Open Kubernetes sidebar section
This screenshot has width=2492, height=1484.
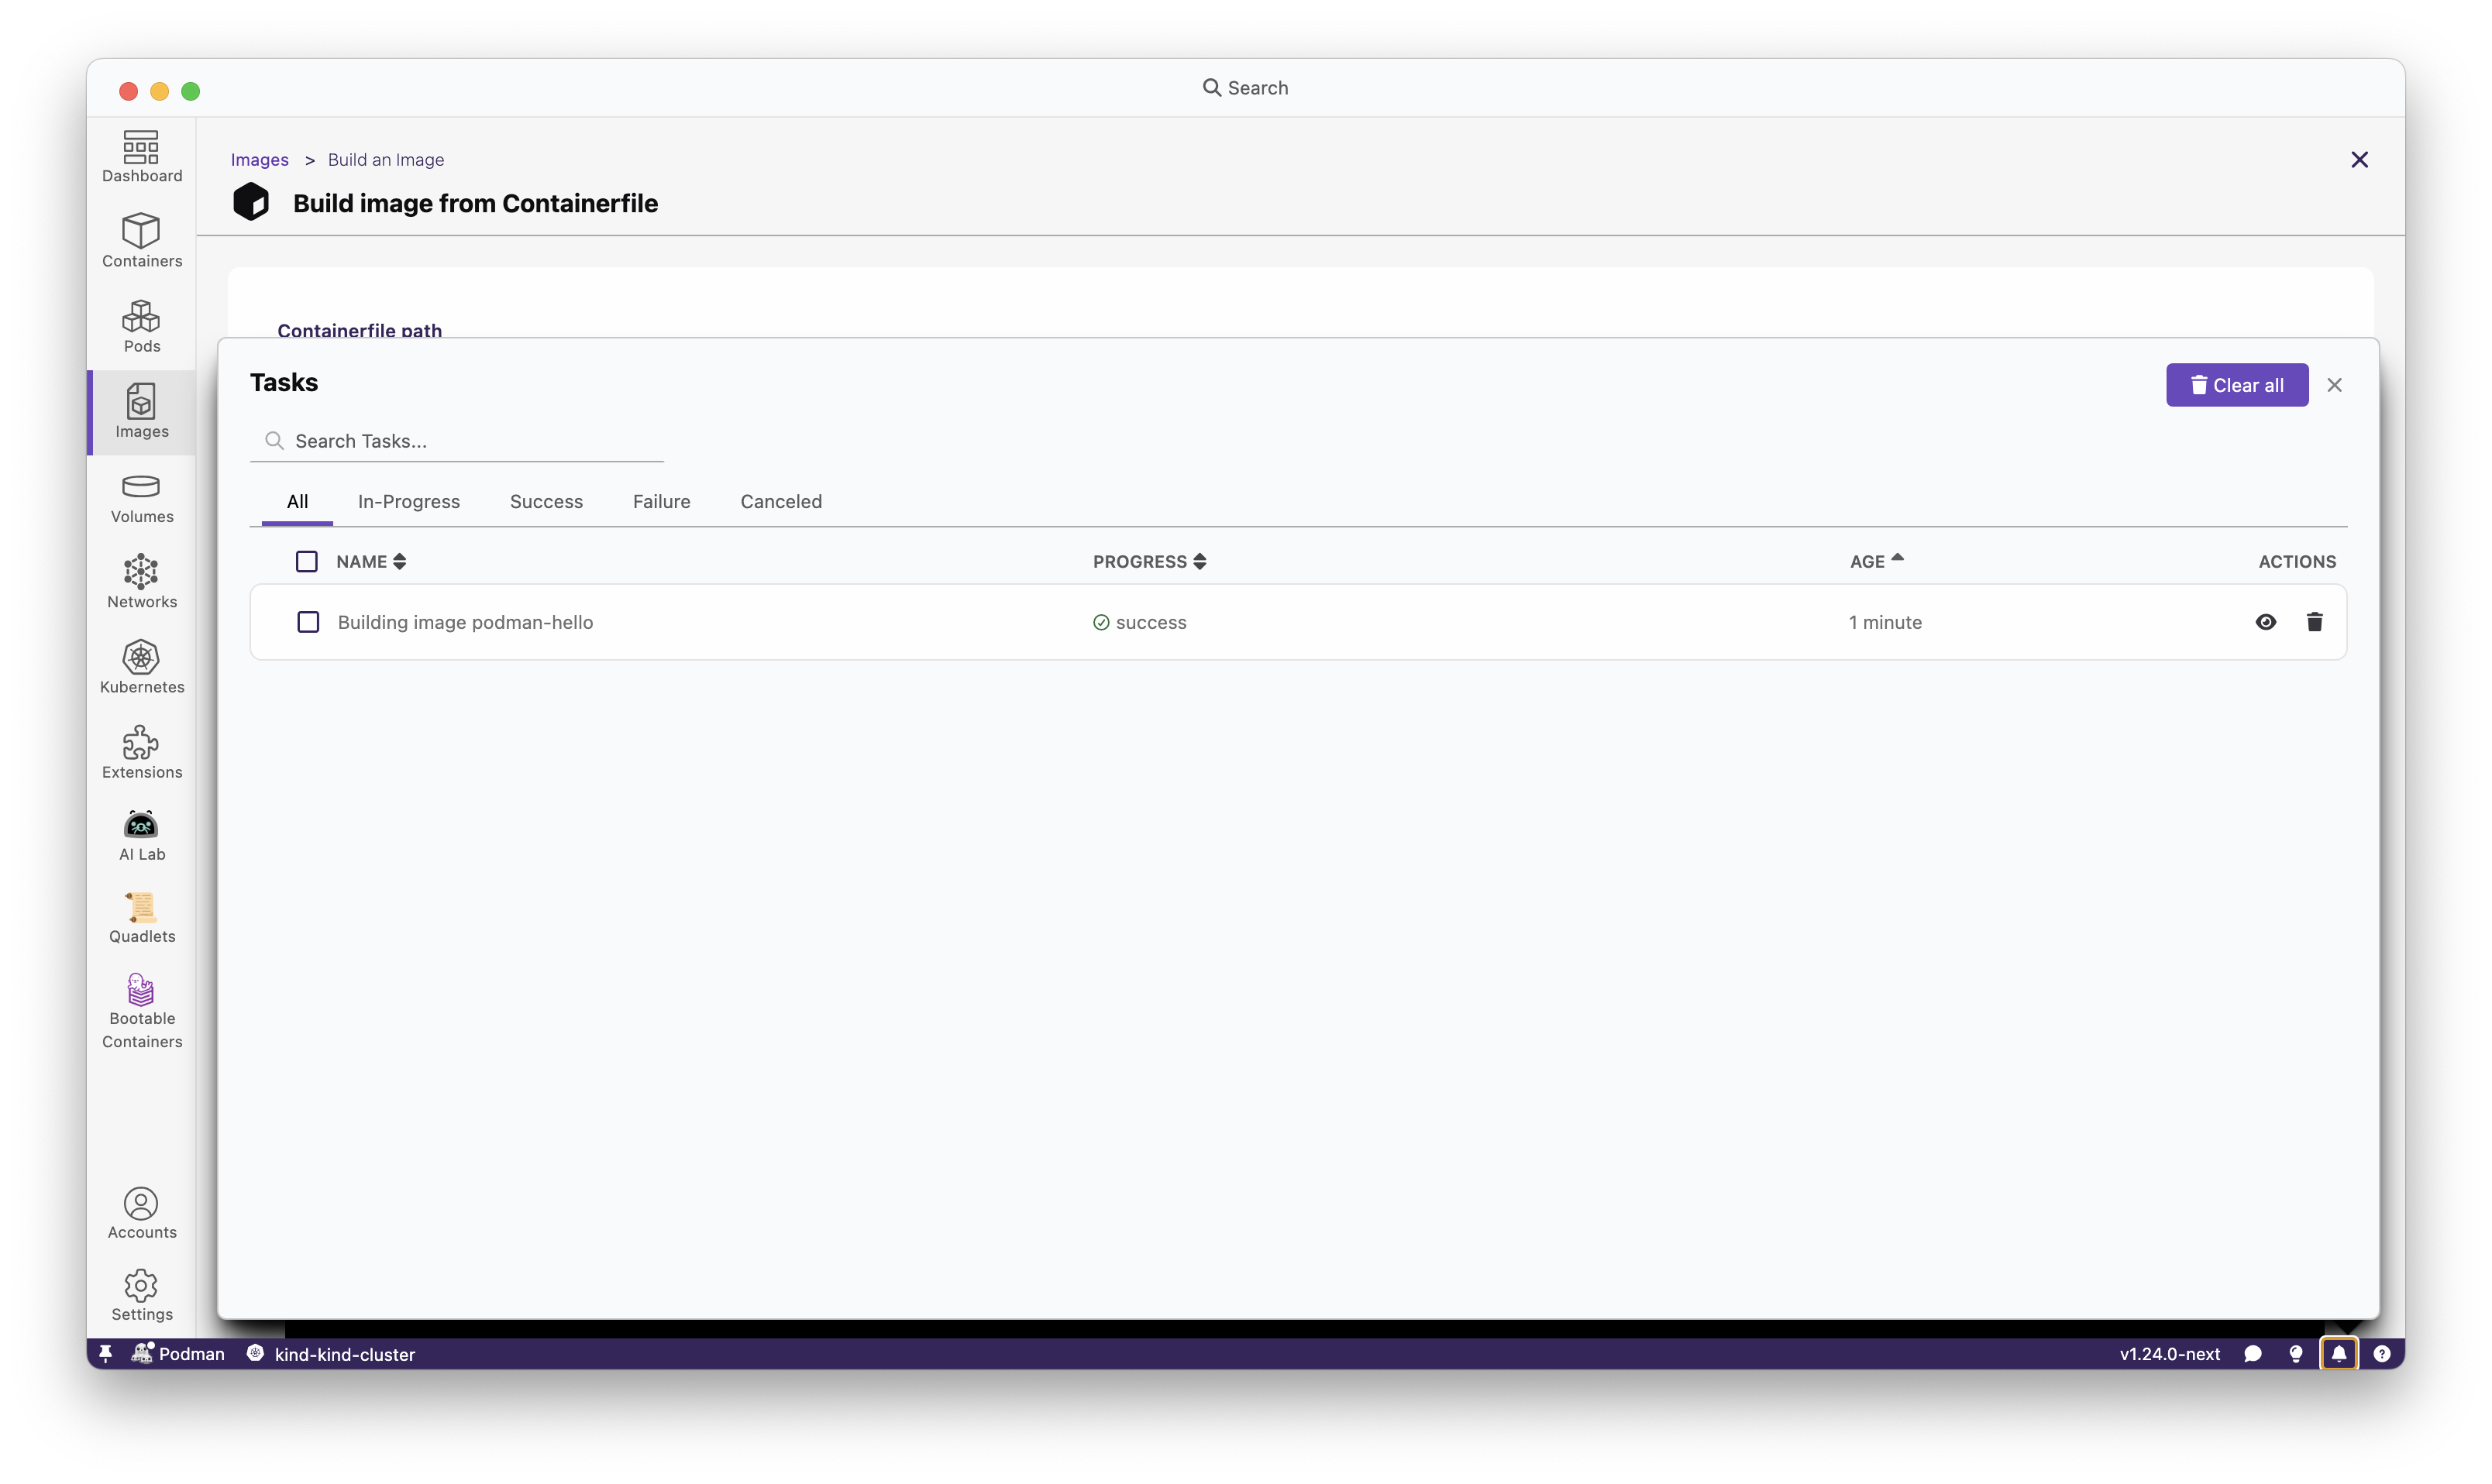tap(141, 667)
